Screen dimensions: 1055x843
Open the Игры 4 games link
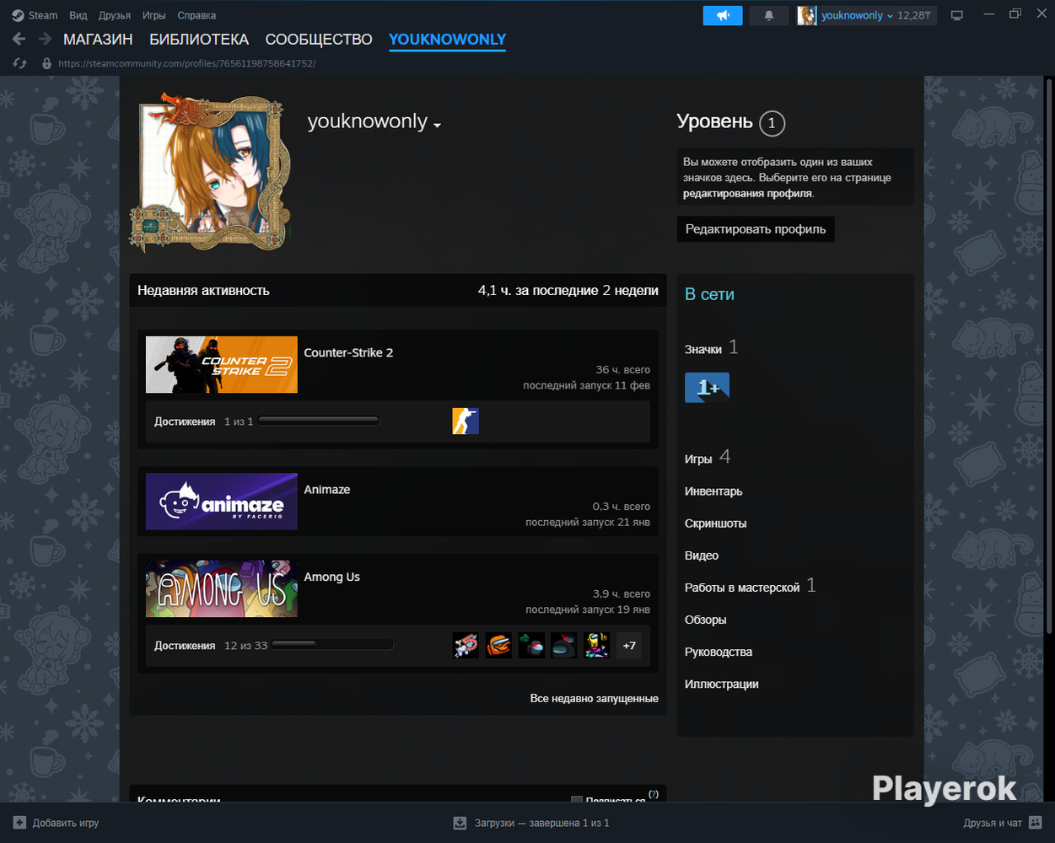tap(708, 458)
